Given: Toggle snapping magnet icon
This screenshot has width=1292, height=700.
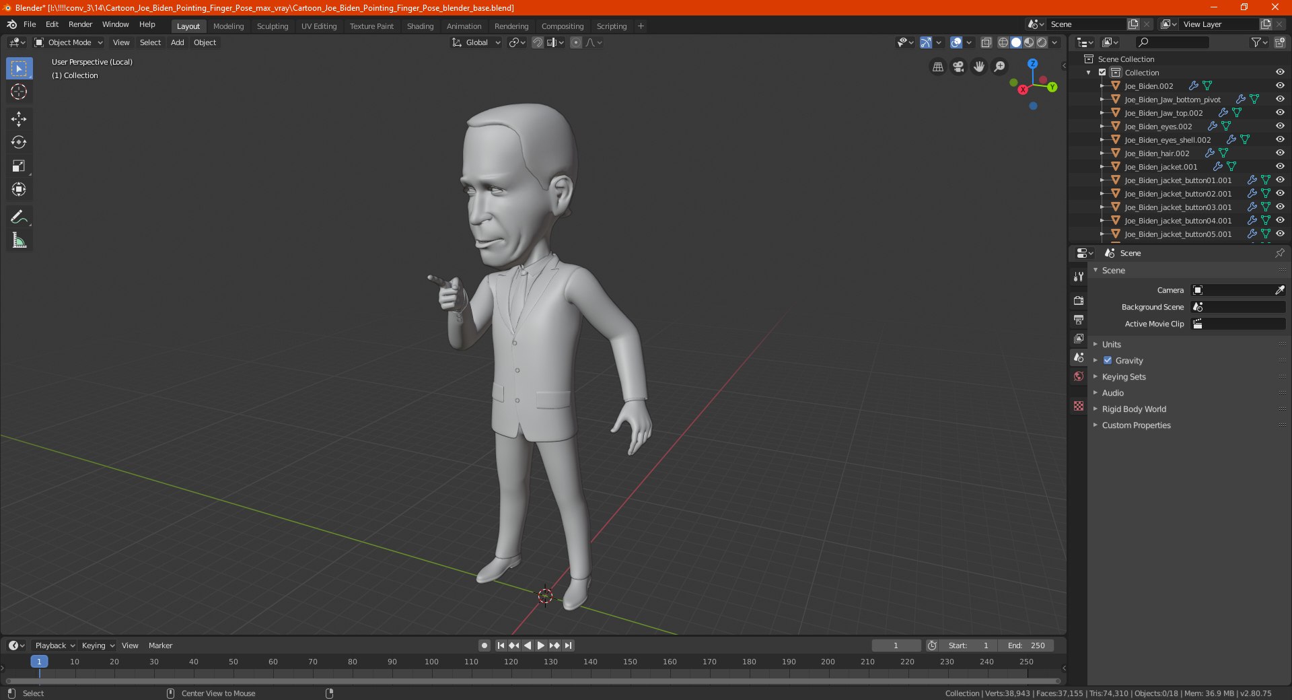Looking at the screenshot, I should [538, 42].
